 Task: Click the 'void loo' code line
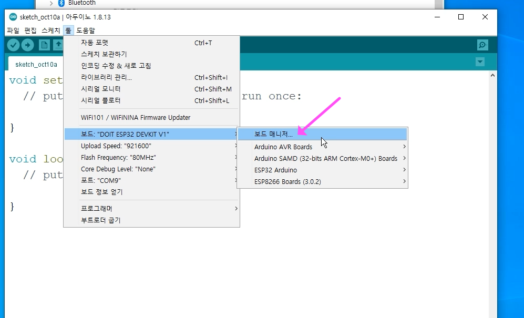click(36, 159)
